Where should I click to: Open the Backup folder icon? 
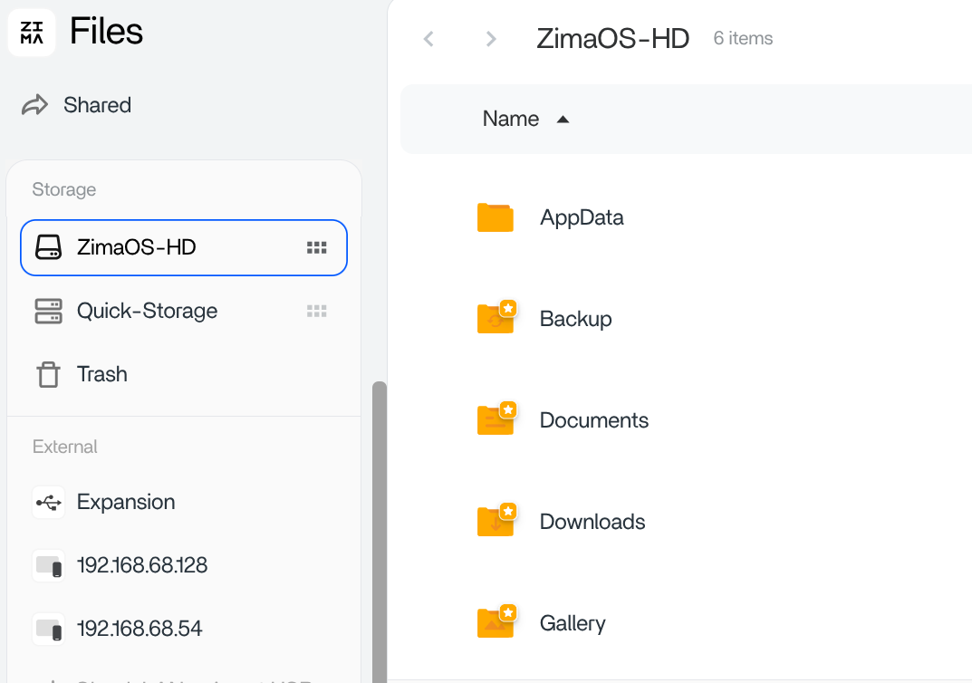coord(496,319)
